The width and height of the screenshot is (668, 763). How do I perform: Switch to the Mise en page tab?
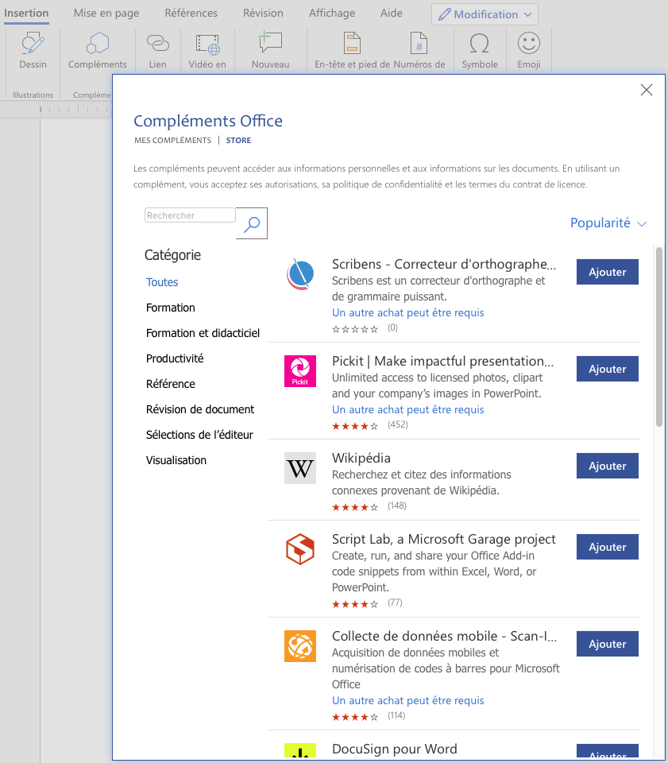point(106,14)
